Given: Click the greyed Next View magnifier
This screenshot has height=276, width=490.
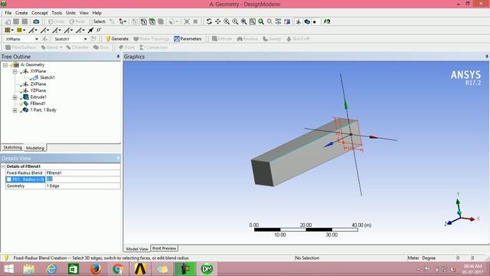Looking at the screenshot, I should (x=269, y=21).
